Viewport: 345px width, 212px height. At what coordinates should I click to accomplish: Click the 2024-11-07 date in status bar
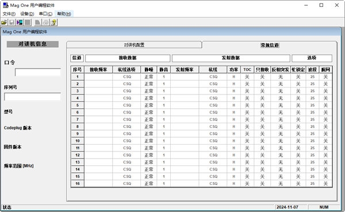click(x=287, y=207)
